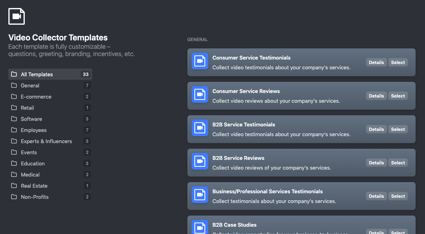
Task: Click the Consumer Service Testimonials video icon
Action: point(200,61)
